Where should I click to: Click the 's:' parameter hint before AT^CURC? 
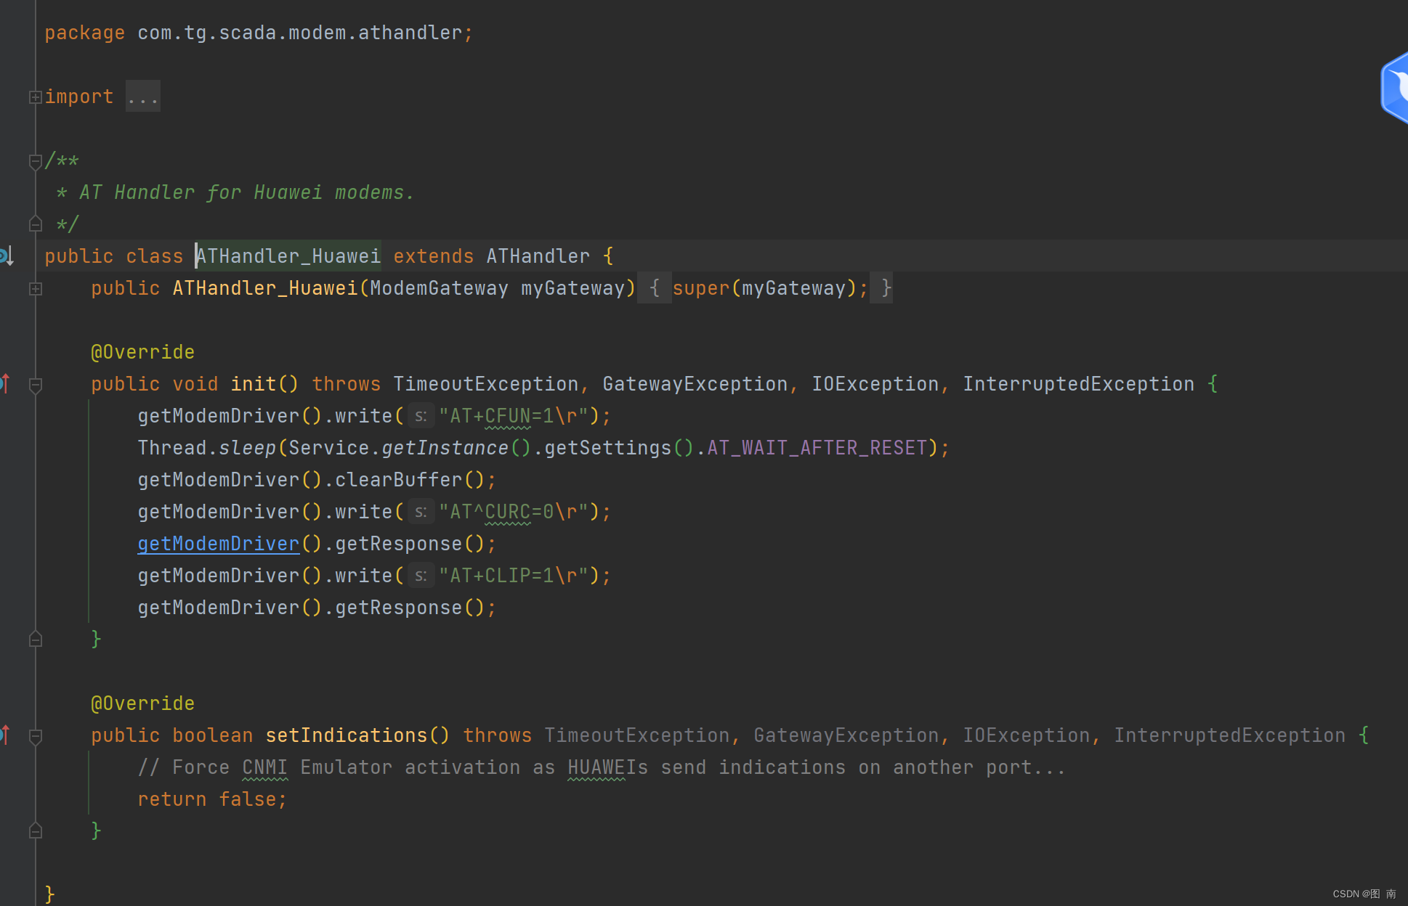pos(421,512)
